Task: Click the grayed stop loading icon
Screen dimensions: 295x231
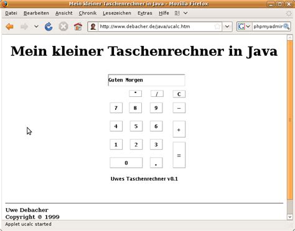Action: pos(63,27)
